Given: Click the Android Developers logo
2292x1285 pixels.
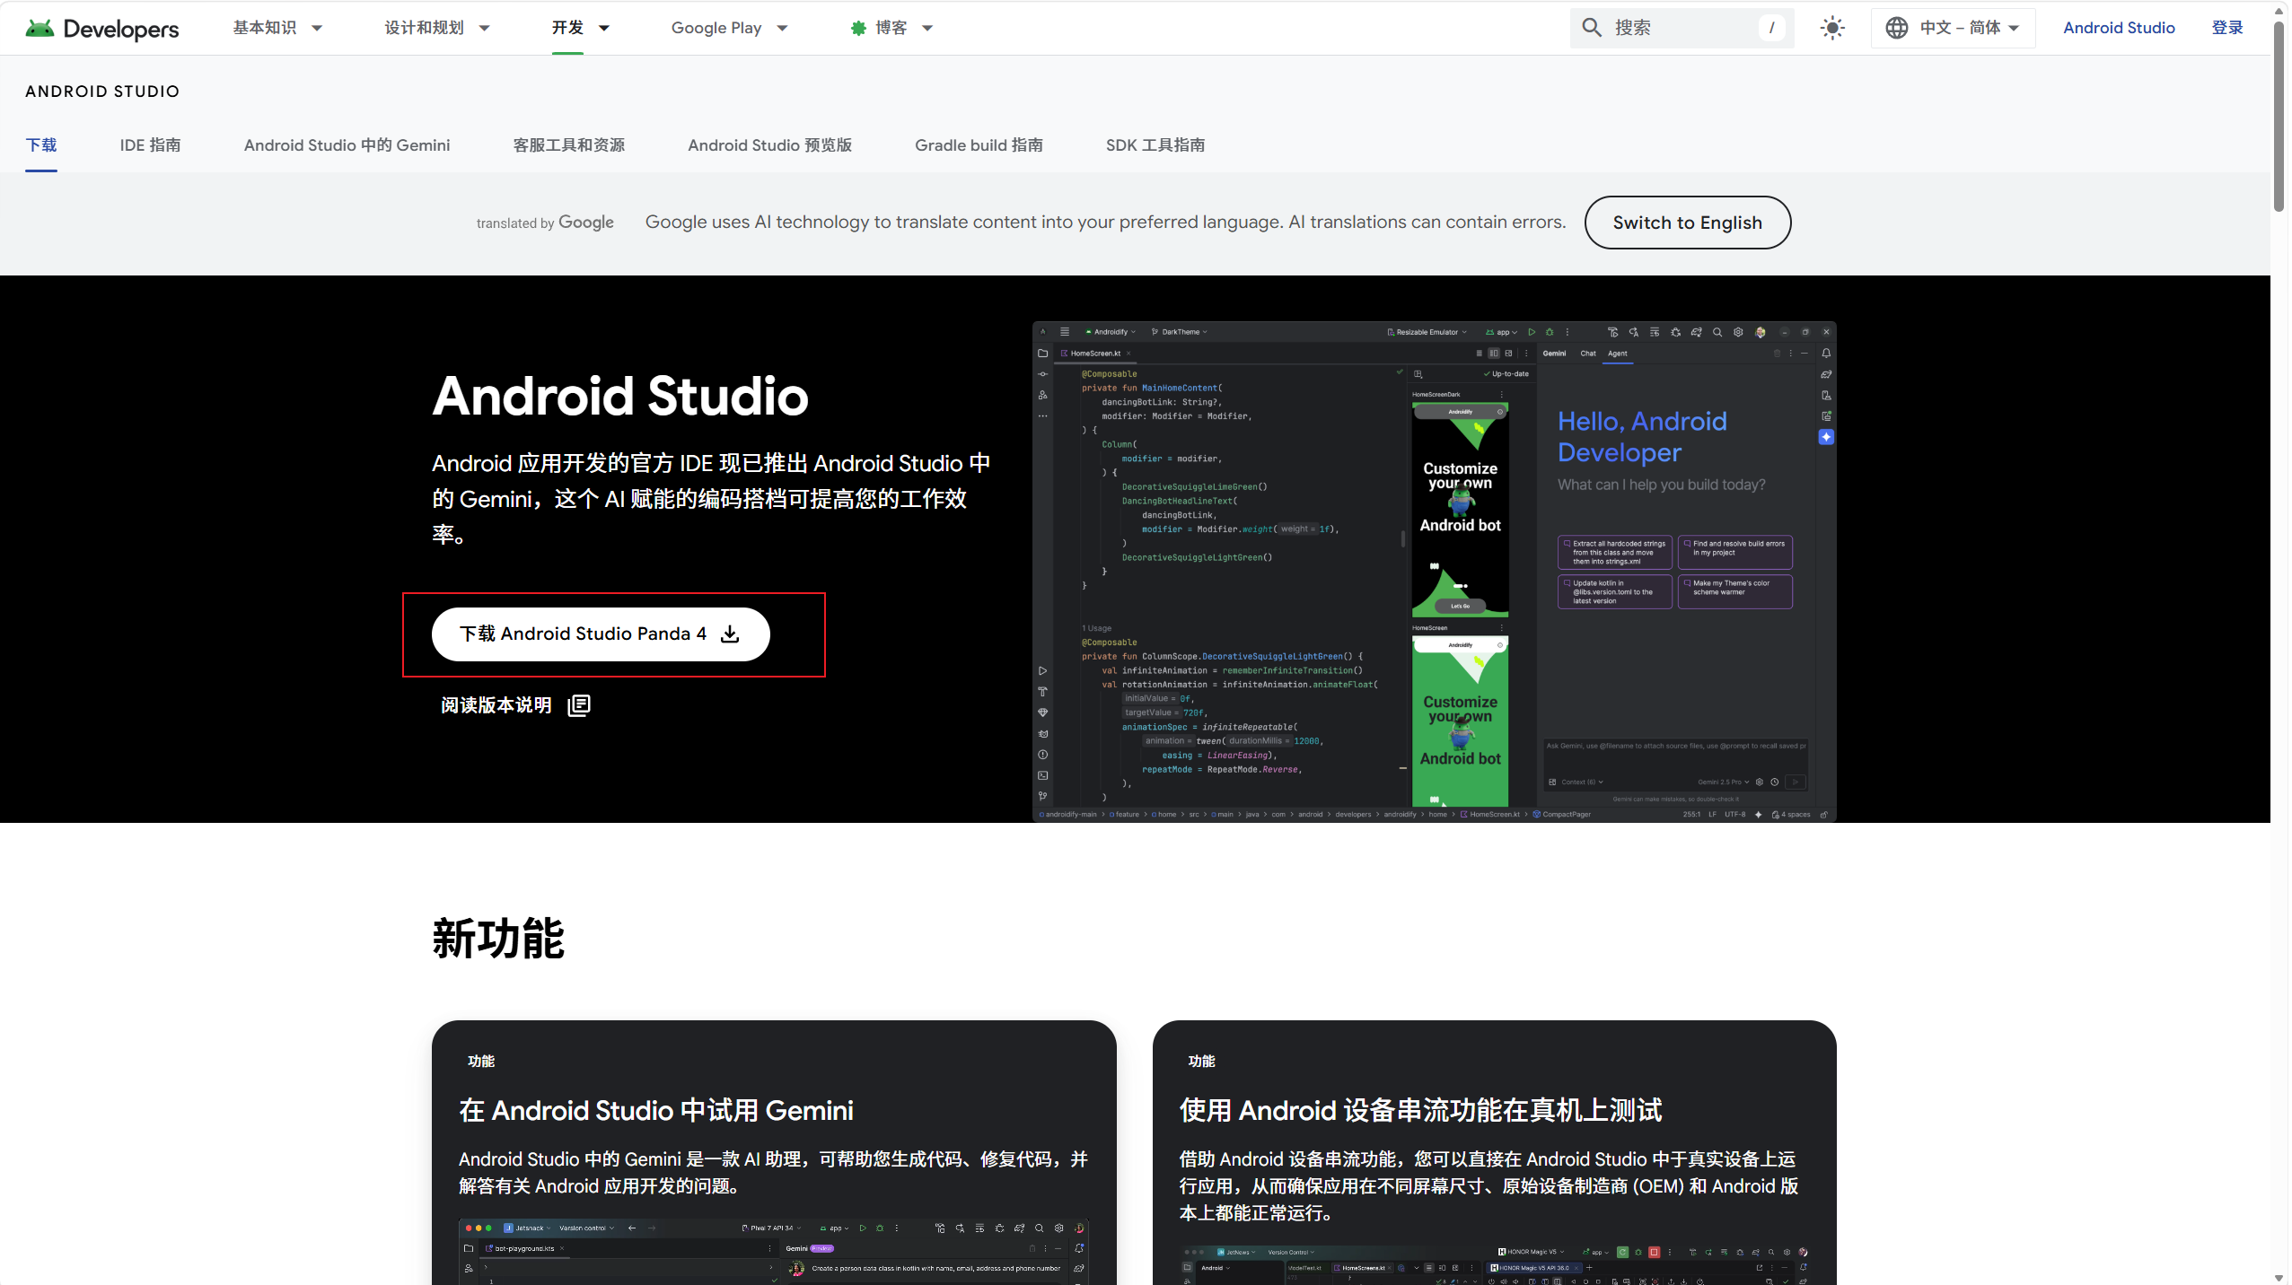Looking at the screenshot, I should tap(102, 28).
